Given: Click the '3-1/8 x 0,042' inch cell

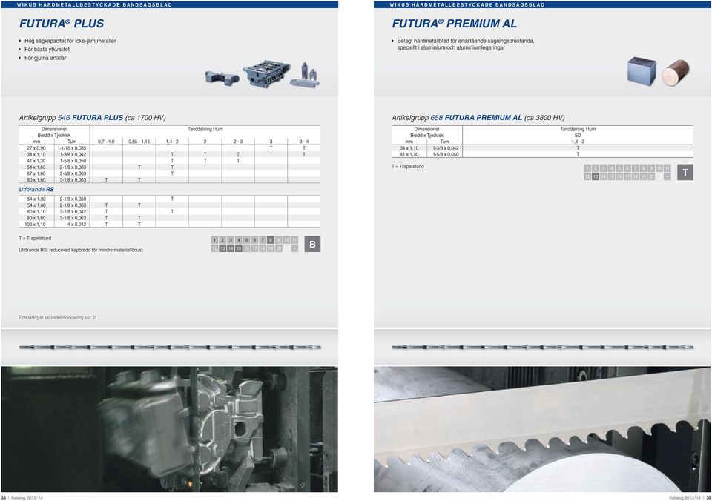Looking at the screenshot, I should tap(73, 211).
